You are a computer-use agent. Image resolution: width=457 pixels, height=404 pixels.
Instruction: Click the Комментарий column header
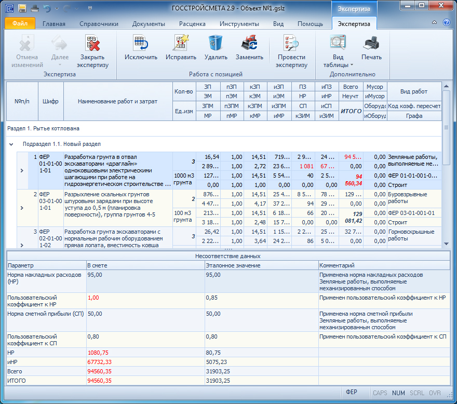point(384,265)
